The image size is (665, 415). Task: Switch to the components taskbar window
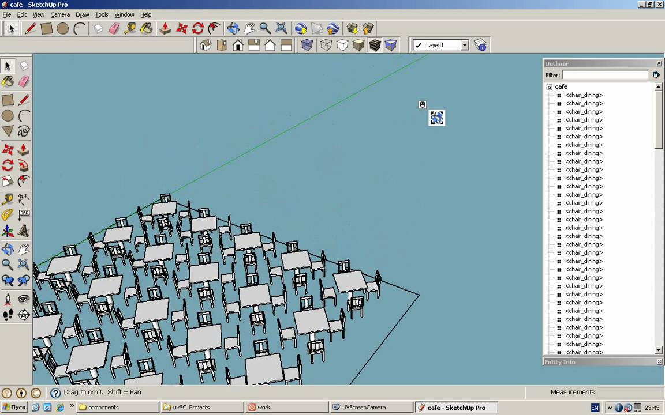tap(118, 408)
